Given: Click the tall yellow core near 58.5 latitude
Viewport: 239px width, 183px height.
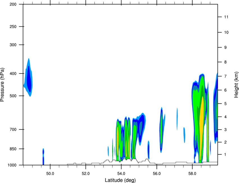Looking at the screenshot, I should (x=202, y=128).
